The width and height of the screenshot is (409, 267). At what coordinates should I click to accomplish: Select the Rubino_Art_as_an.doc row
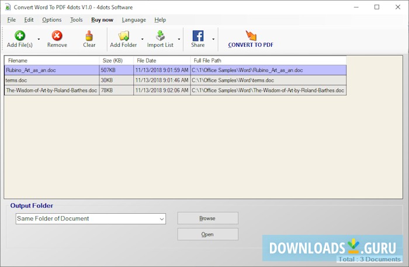tap(175, 70)
